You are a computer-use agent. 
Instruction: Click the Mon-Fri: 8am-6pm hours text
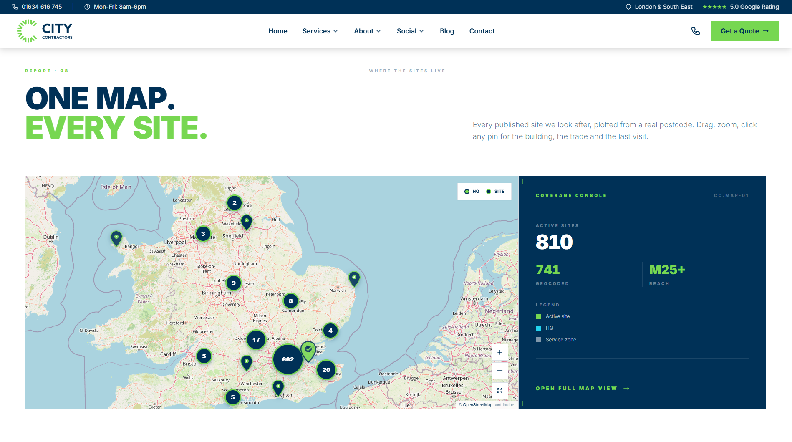tap(120, 7)
